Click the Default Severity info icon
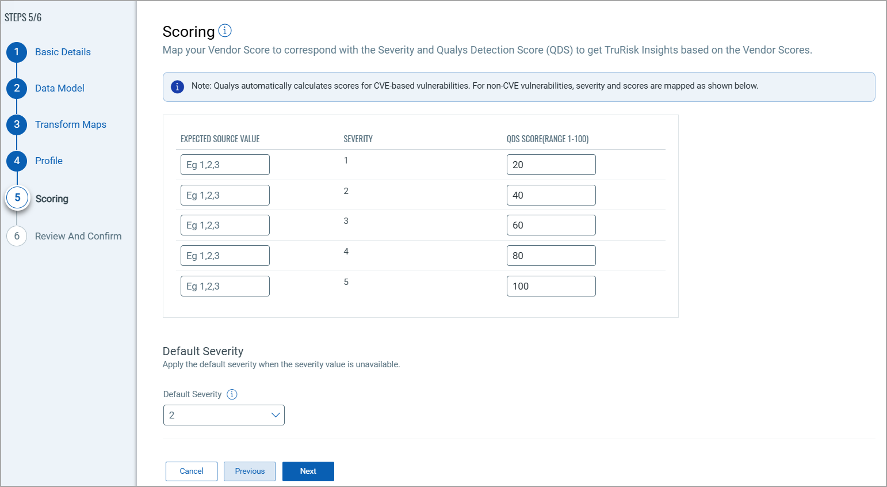Image resolution: width=887 pixels, height=487 pixels. pyautogui.click(x=232, y=394)
